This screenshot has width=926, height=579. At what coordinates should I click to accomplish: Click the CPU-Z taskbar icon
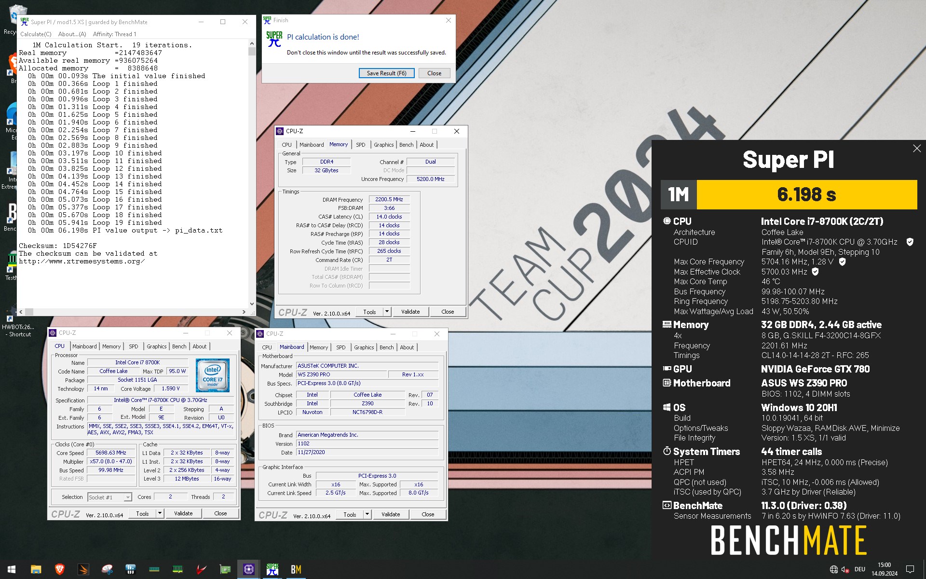tap(248, 569)
